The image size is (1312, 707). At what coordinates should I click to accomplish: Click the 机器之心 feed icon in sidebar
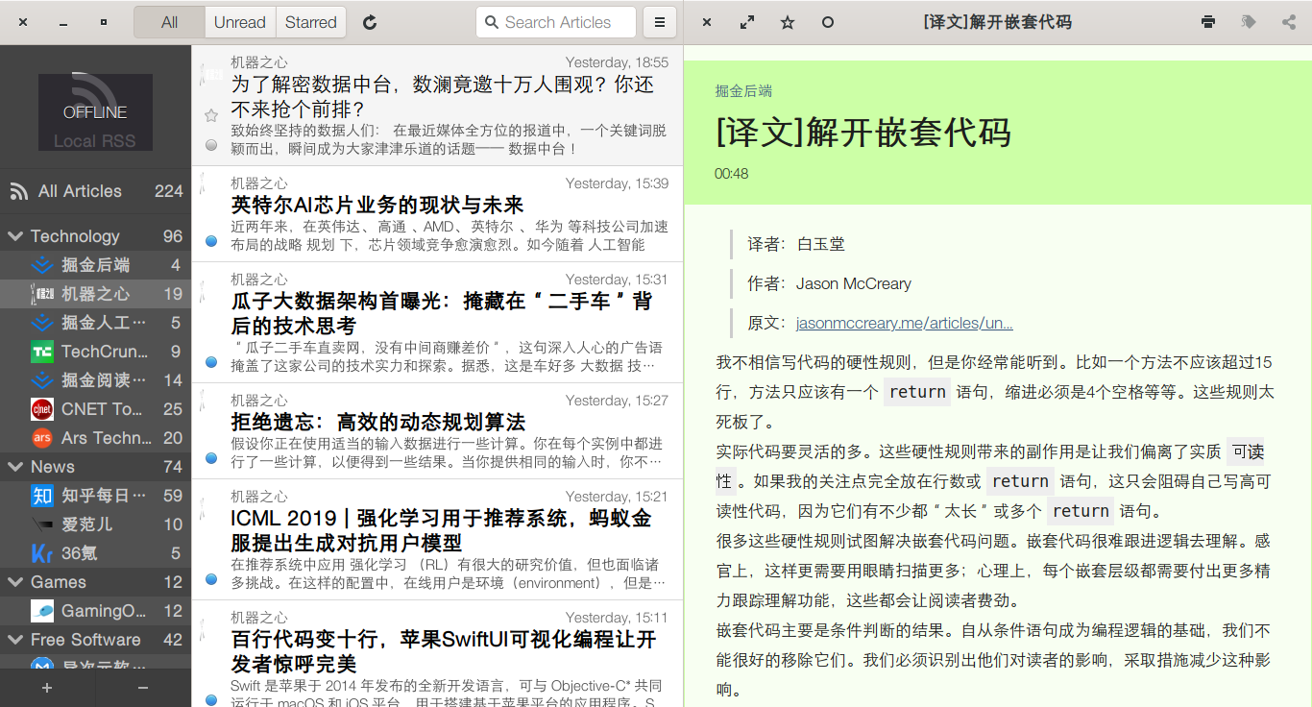tap(42, 294)
